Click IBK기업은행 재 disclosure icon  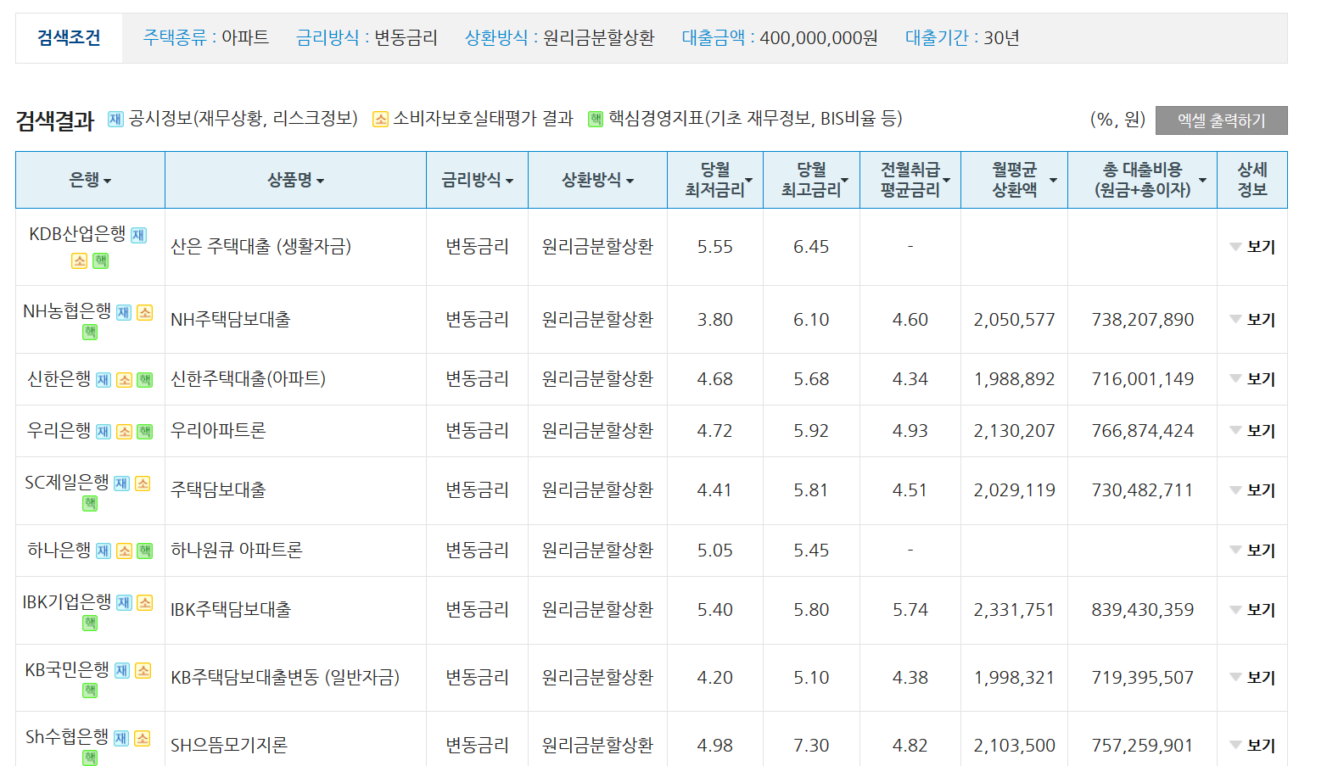pyautogui.click(x=124, y=602)
